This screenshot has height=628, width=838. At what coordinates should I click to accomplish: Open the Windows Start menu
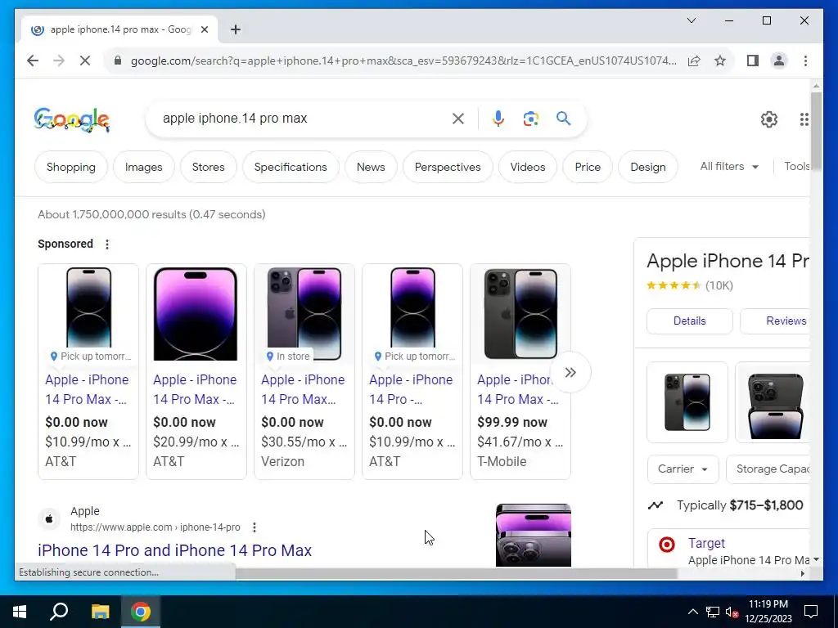click(x=20, y=612)
